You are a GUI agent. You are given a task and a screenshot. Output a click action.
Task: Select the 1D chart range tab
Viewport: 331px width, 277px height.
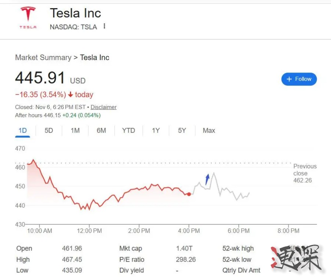pos(22,130)
